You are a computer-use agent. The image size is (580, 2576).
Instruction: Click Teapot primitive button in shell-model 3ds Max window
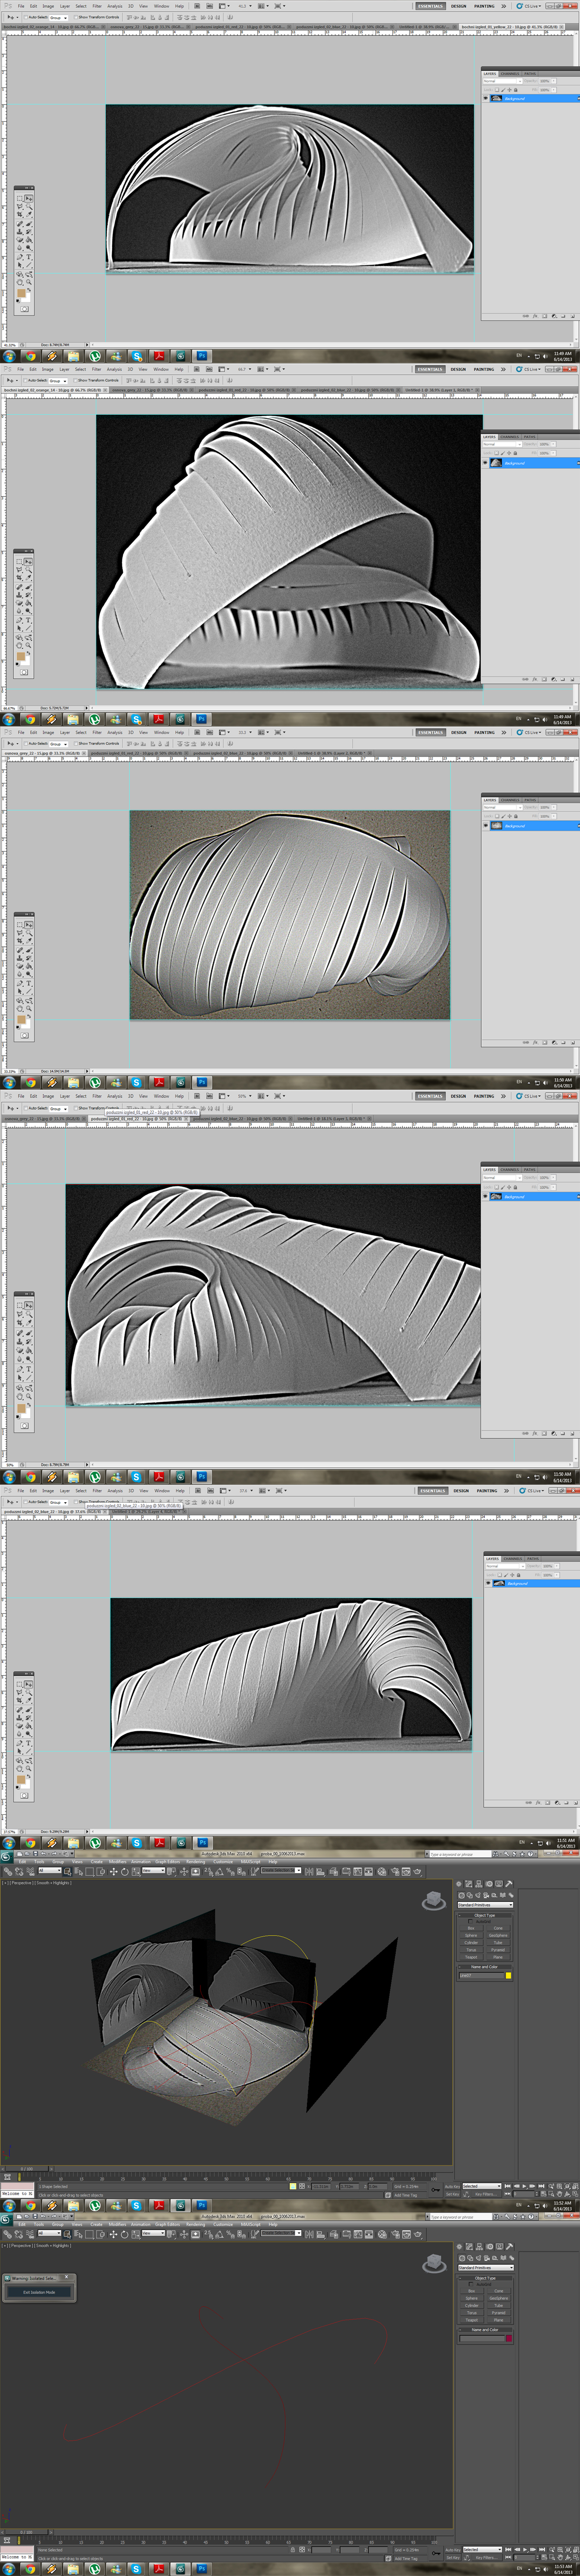point(471,1957)
